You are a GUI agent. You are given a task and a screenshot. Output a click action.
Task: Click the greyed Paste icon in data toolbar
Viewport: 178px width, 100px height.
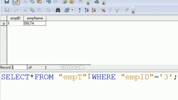(39, 10)
